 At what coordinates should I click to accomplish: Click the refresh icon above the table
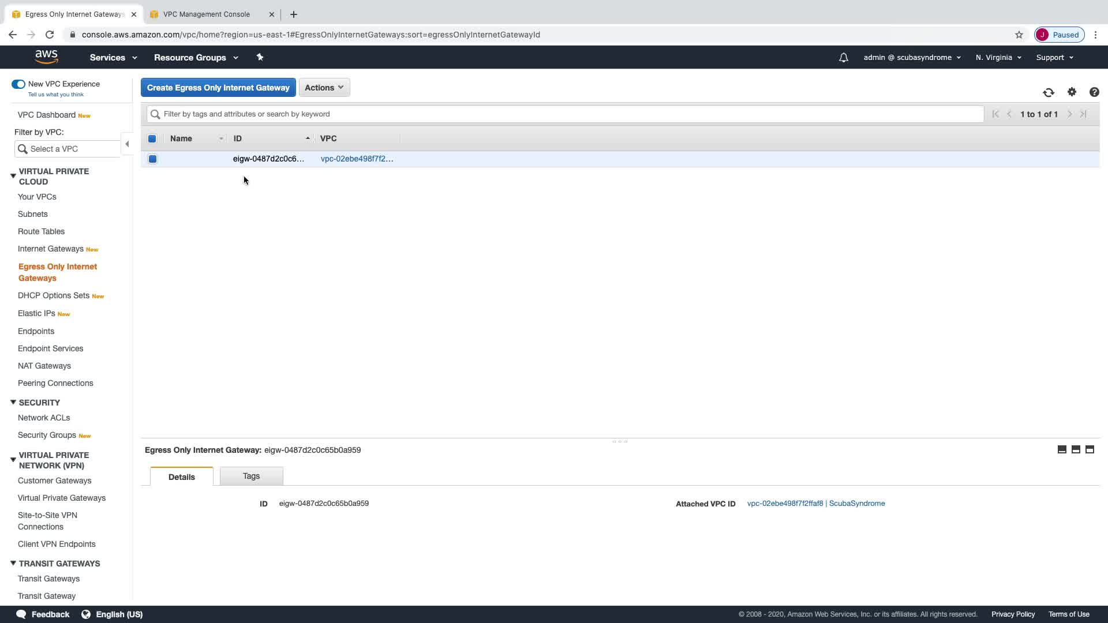click(1049, 92)
